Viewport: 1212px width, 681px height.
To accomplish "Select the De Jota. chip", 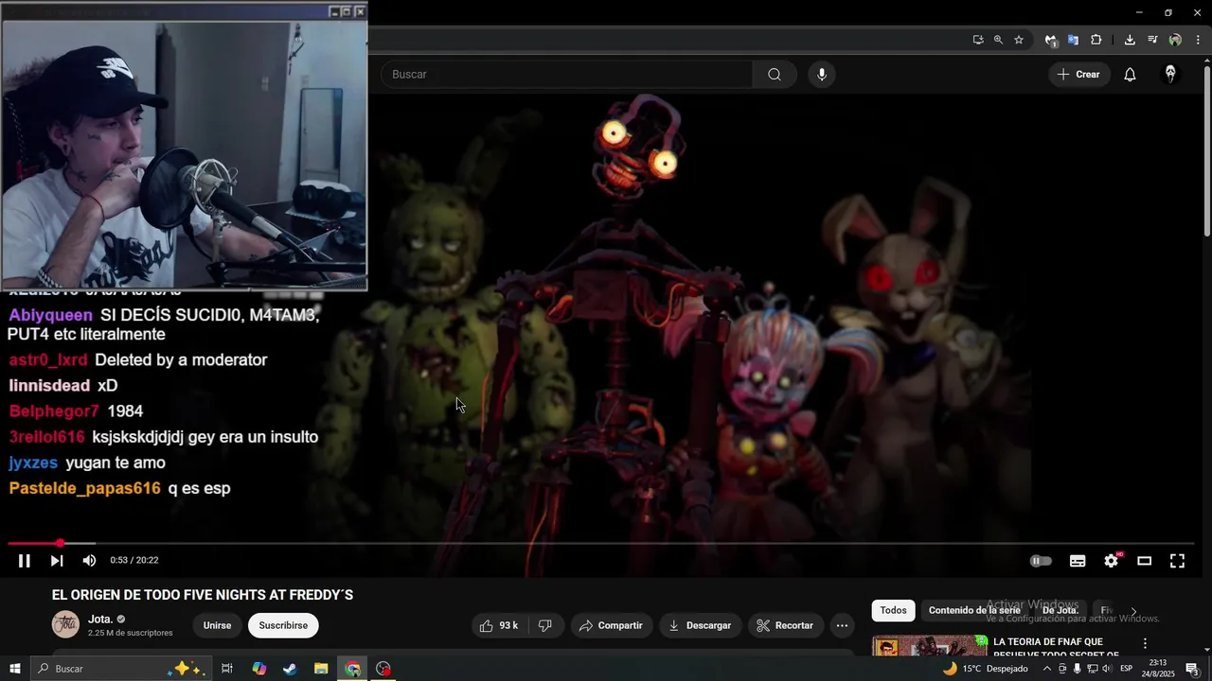I will (x=1060, y=610).
